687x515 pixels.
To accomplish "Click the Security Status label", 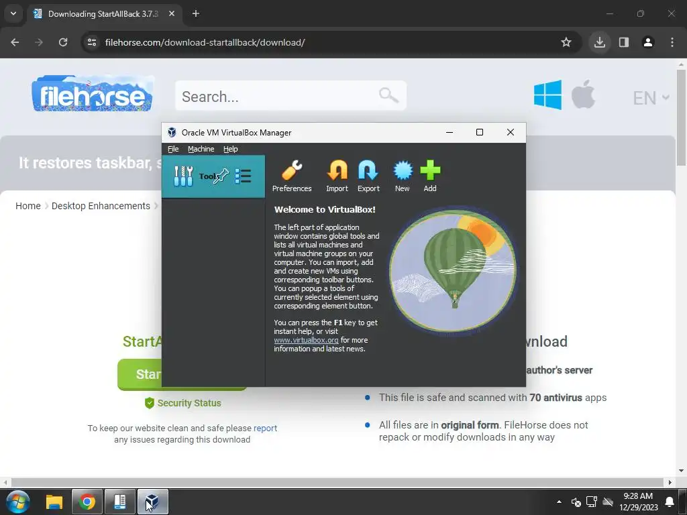I will (182, 403).
